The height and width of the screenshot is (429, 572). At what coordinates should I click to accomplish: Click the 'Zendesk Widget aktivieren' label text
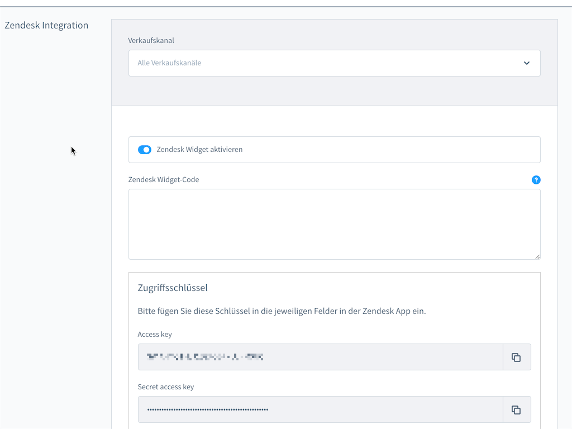pyautogui.click(x=199, y=150)
